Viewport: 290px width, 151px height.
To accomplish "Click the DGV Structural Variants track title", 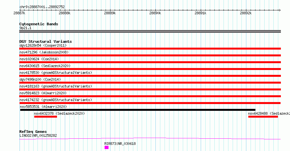I will [x=46, y=41].
